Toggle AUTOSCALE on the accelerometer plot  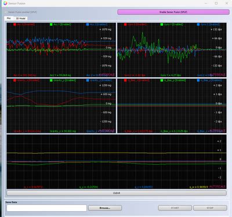pyautogui.click(x=107, y=75)
